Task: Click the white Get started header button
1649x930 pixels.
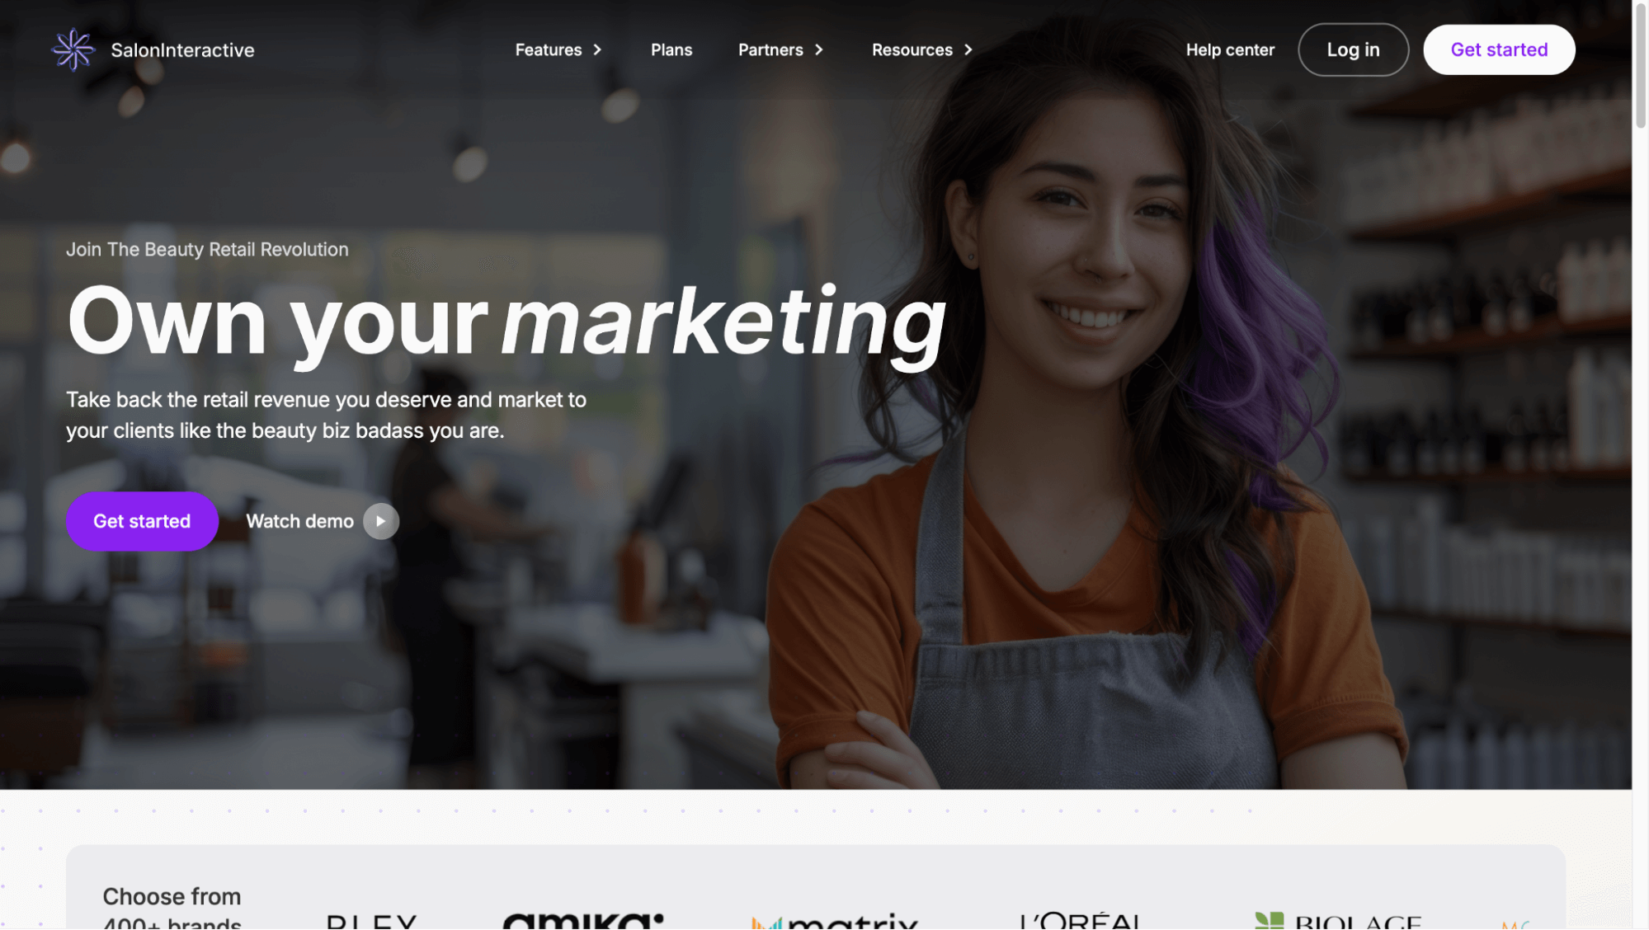Action: click(x=1499, y=50)
